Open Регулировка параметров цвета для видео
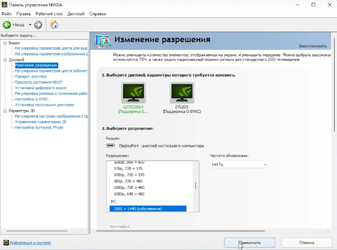 [x=51, y=48]
